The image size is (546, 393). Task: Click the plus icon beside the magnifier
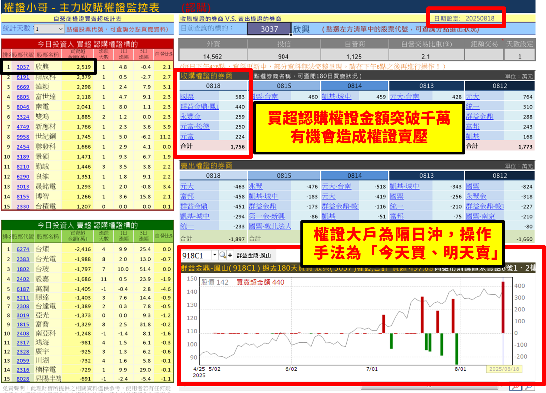[230, 255]
